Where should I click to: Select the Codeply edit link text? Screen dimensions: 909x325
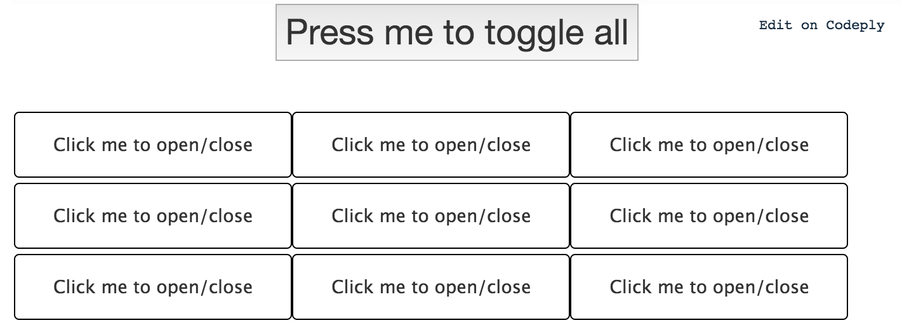[821, 25]
